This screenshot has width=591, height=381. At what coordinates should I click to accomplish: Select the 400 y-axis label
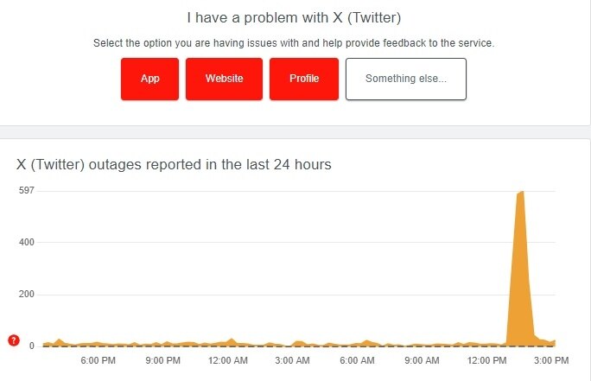pyautogui.click(x=25, y=242)
